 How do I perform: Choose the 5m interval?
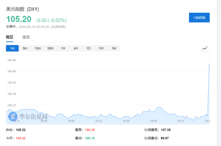click(25, 48)
